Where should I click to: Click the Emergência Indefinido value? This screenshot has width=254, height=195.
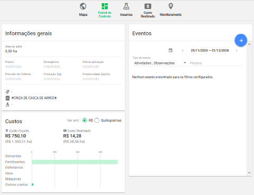(52, 67)
